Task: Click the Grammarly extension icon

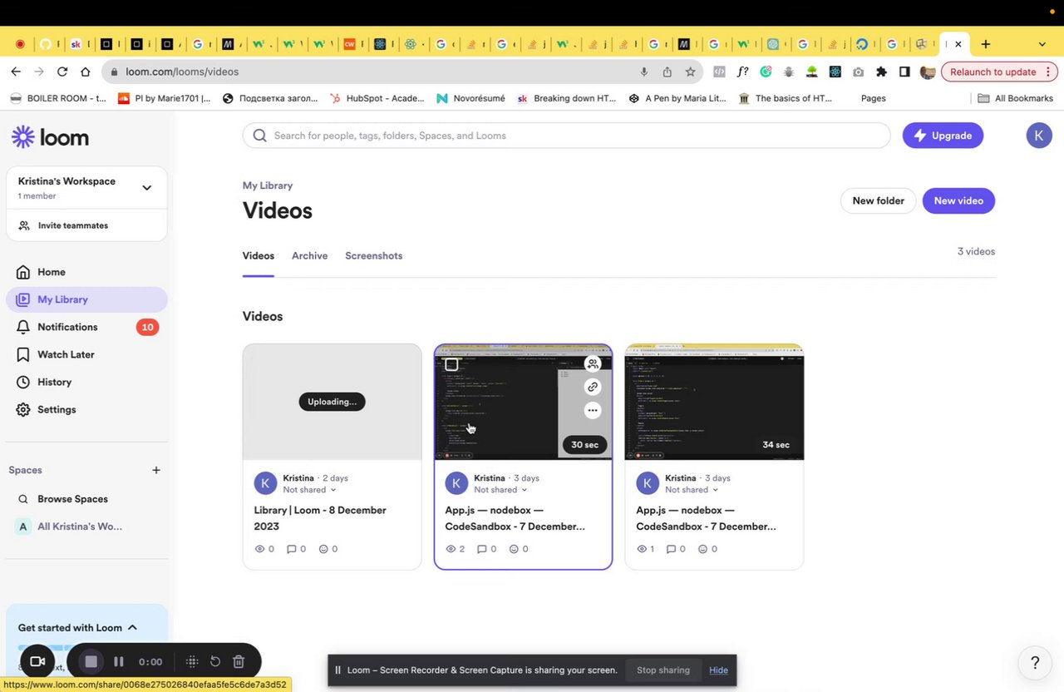Action: click(766, 72)
